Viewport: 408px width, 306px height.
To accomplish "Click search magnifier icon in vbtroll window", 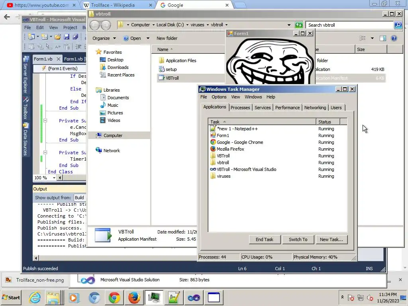I will tap(398, 25).
